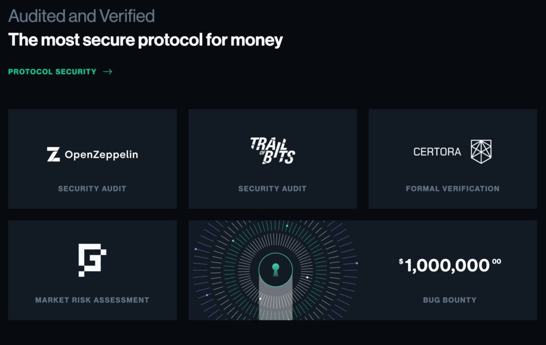This screenshot has width=546, height=345.
Task: Click the OpenZeppelin wordmark text
Action: tap(101, 155)
